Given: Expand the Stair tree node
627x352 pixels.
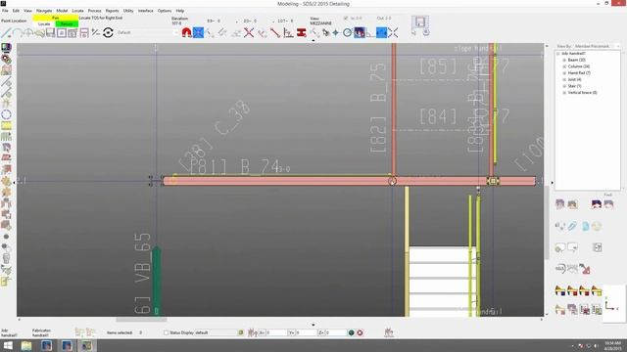Looking at the screenshot, I should [564, 86].
